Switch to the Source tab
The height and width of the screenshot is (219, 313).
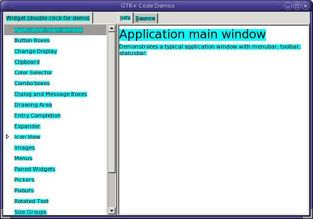click(145, 18)
